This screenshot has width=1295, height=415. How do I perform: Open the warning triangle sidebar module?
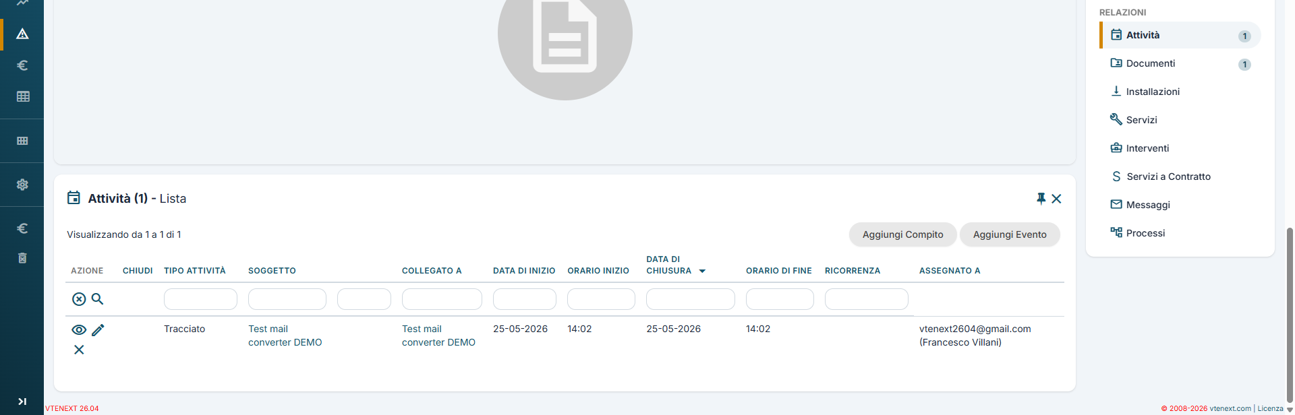click(22, 34)
